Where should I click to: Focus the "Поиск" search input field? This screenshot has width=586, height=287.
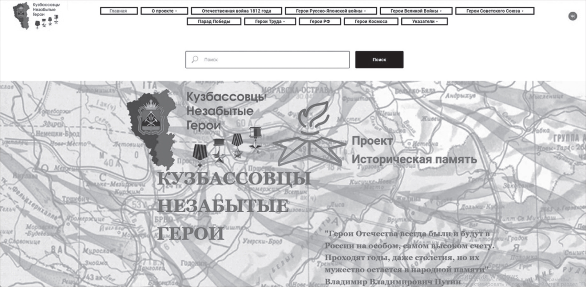point(272,60)
